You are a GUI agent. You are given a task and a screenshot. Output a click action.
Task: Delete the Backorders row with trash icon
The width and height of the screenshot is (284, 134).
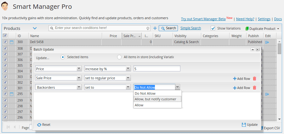pos(254,88)
